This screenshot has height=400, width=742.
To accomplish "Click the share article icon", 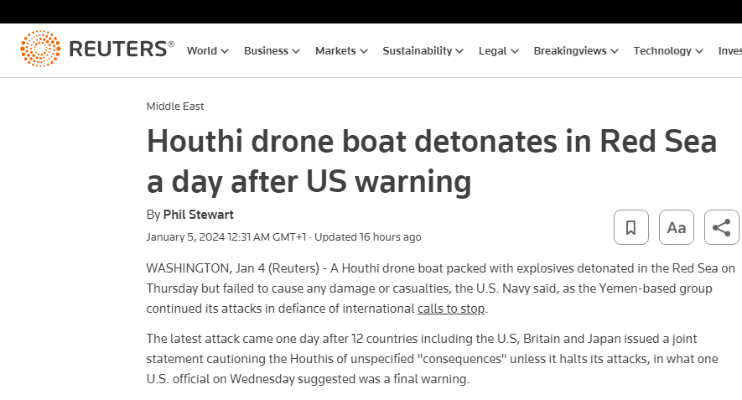I will coord(721,227).
